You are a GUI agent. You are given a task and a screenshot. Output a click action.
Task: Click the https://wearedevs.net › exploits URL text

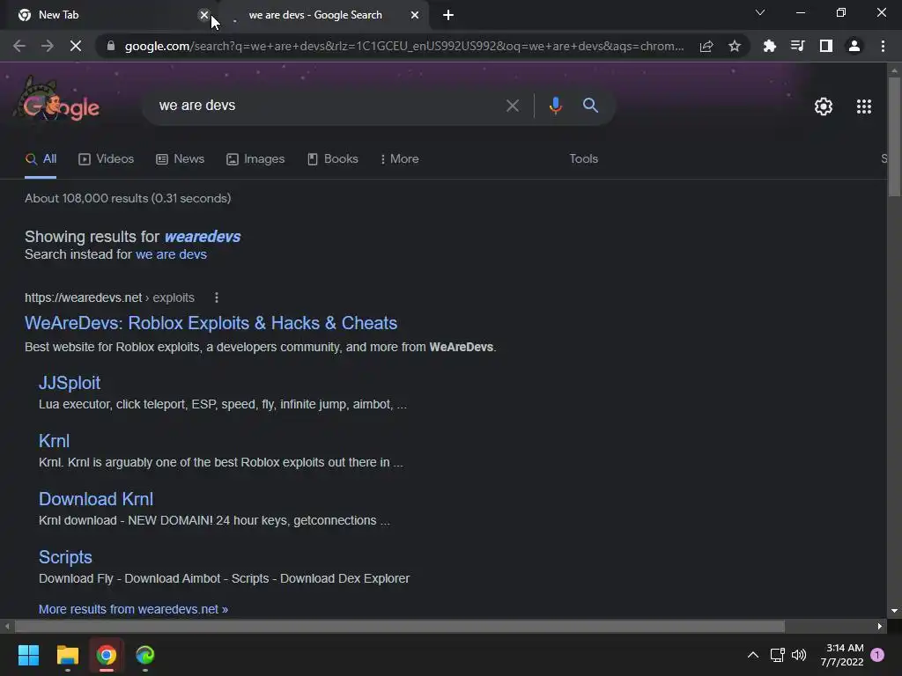[109, 298]
